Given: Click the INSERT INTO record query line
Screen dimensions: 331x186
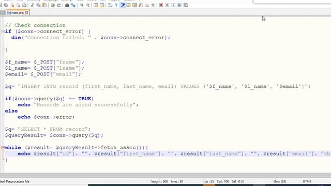Looking at the screenshot, I should pyautogui.click(x=158, y=86).
